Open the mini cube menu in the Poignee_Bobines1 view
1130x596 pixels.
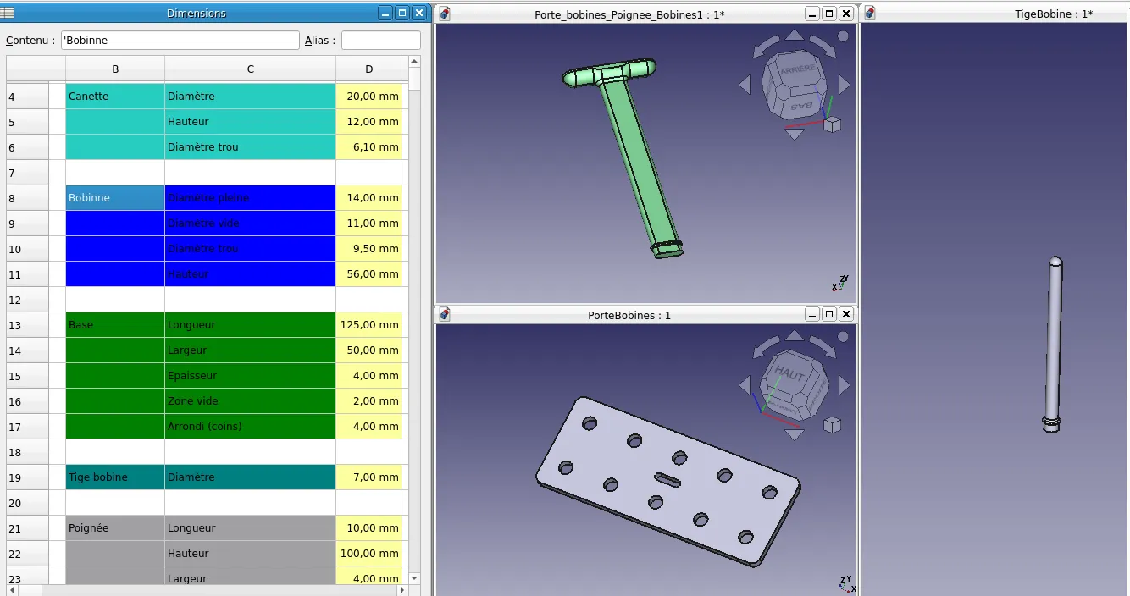point(833,124)
